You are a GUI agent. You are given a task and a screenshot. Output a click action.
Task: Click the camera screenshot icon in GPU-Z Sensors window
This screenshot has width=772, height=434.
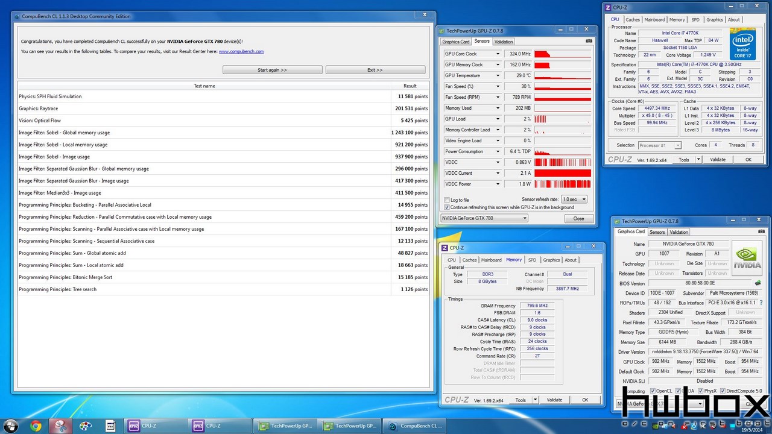pos(589,41)
